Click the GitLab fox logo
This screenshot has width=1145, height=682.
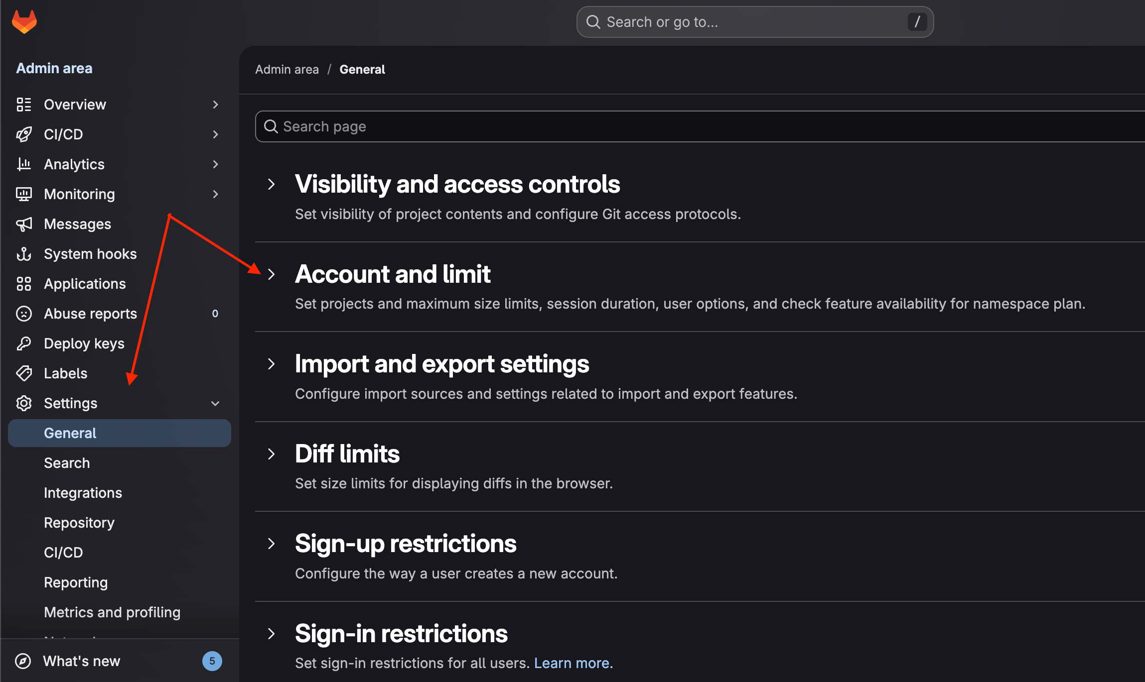(x=24, y=22)
